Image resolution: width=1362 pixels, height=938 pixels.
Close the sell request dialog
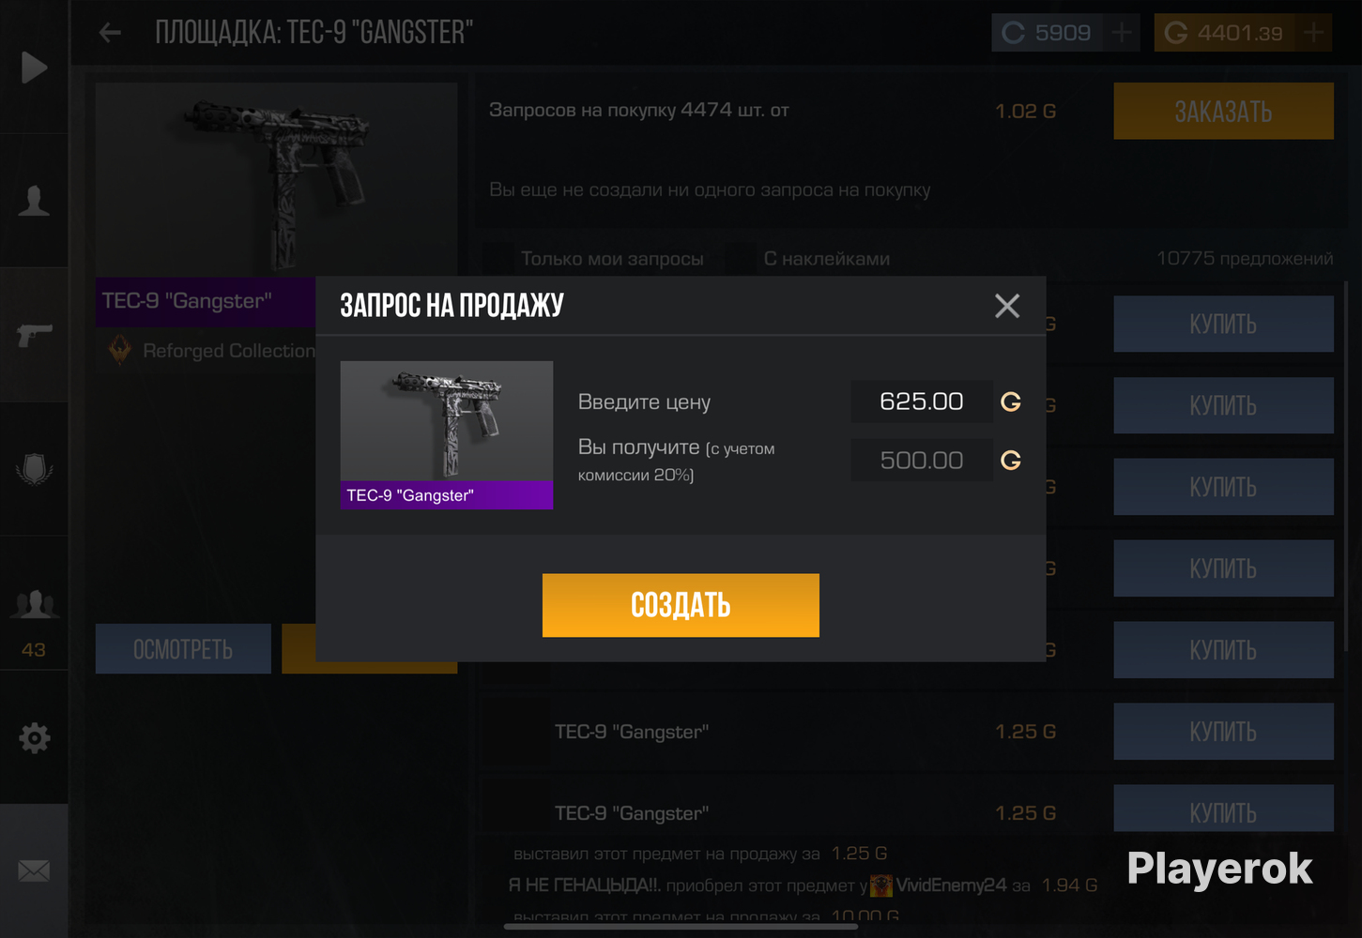click(1007, 305)
